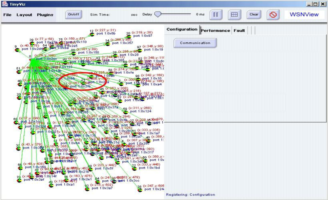Click the 'port 1:0xa1' label of node 43

click(x=65, y=185)
